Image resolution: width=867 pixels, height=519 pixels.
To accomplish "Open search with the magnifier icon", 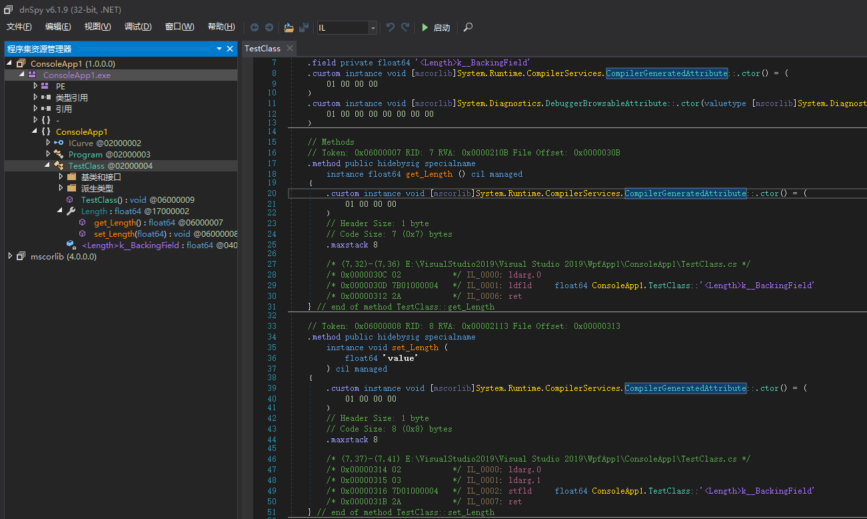I will click(467, 27).
